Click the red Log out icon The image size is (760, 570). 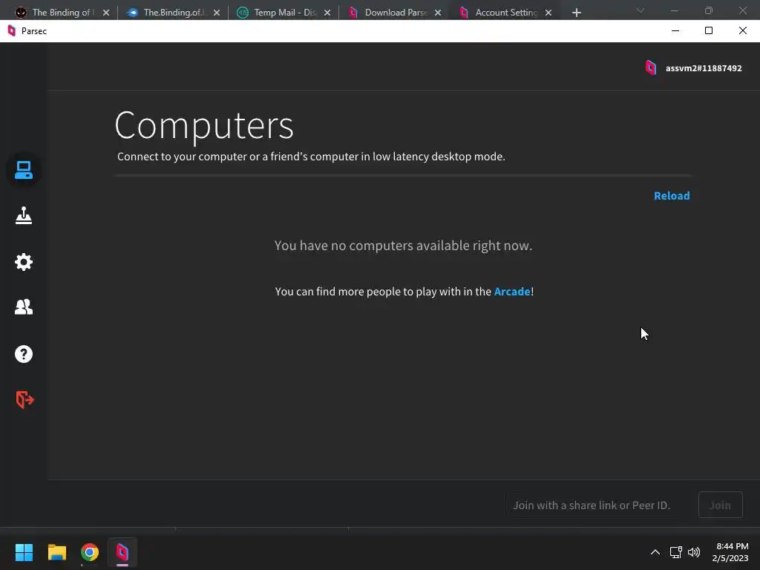24,400
